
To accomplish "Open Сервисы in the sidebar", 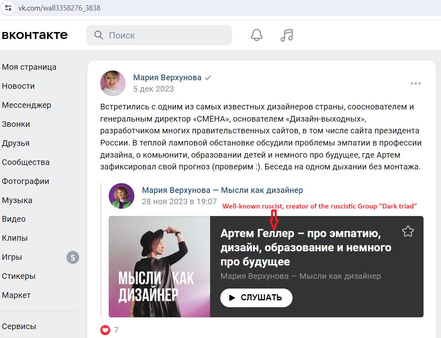I will click(x=19, y=326).
